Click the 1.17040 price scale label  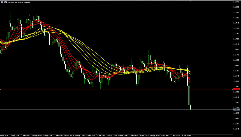tap(236, 44)
